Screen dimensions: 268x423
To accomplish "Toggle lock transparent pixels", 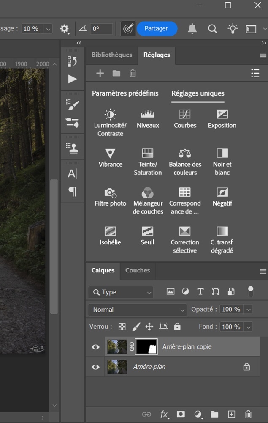I will click(x=122, y=327).
